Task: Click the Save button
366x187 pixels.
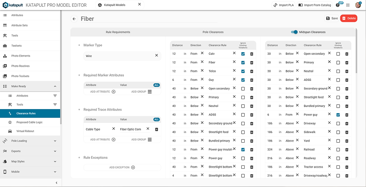Action: pyautogui.click(x=332, y=18)
